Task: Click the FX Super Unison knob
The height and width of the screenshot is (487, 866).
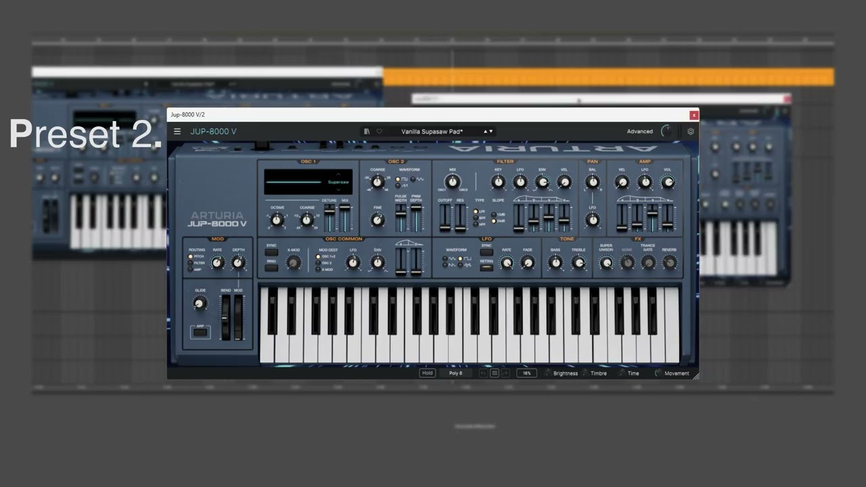Action: 606,263
